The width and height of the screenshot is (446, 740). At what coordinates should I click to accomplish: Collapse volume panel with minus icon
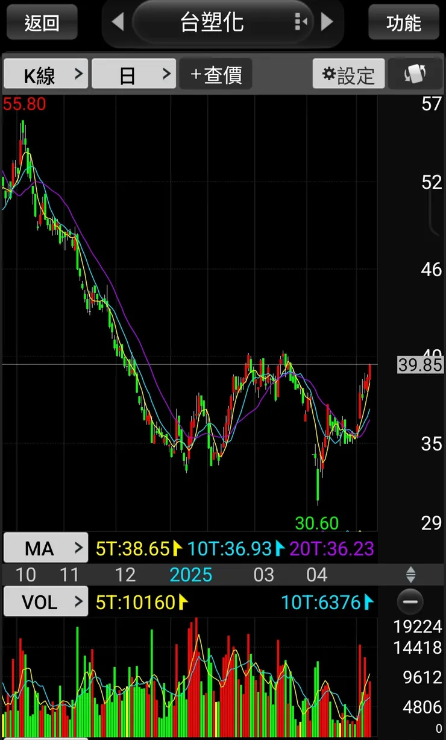click(x=410, y=601)
